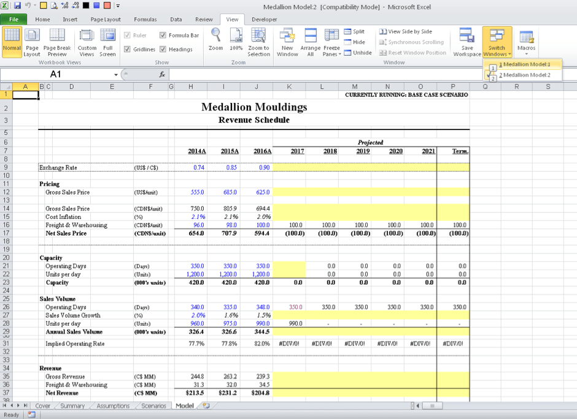The height and width of the screenshot is (419, 577).
Task: Open the Summary sheet tab
Action: point(72,406)
